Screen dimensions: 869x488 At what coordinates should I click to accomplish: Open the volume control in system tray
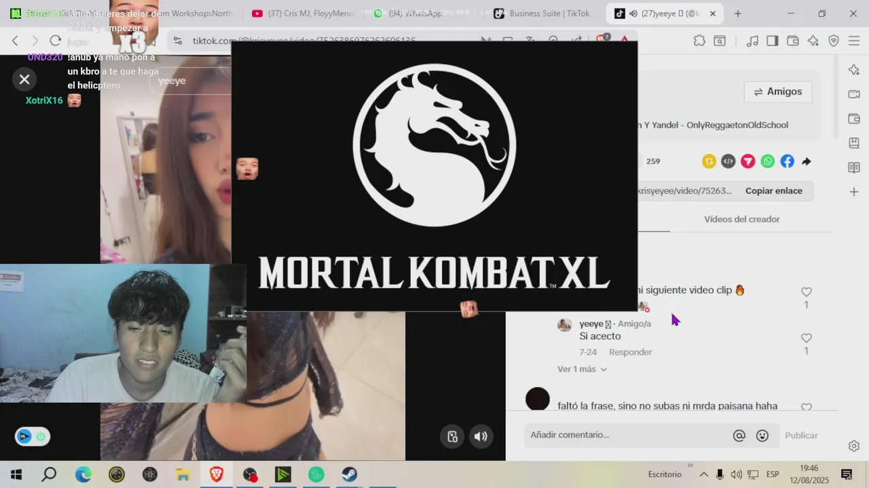pos(736,474)
